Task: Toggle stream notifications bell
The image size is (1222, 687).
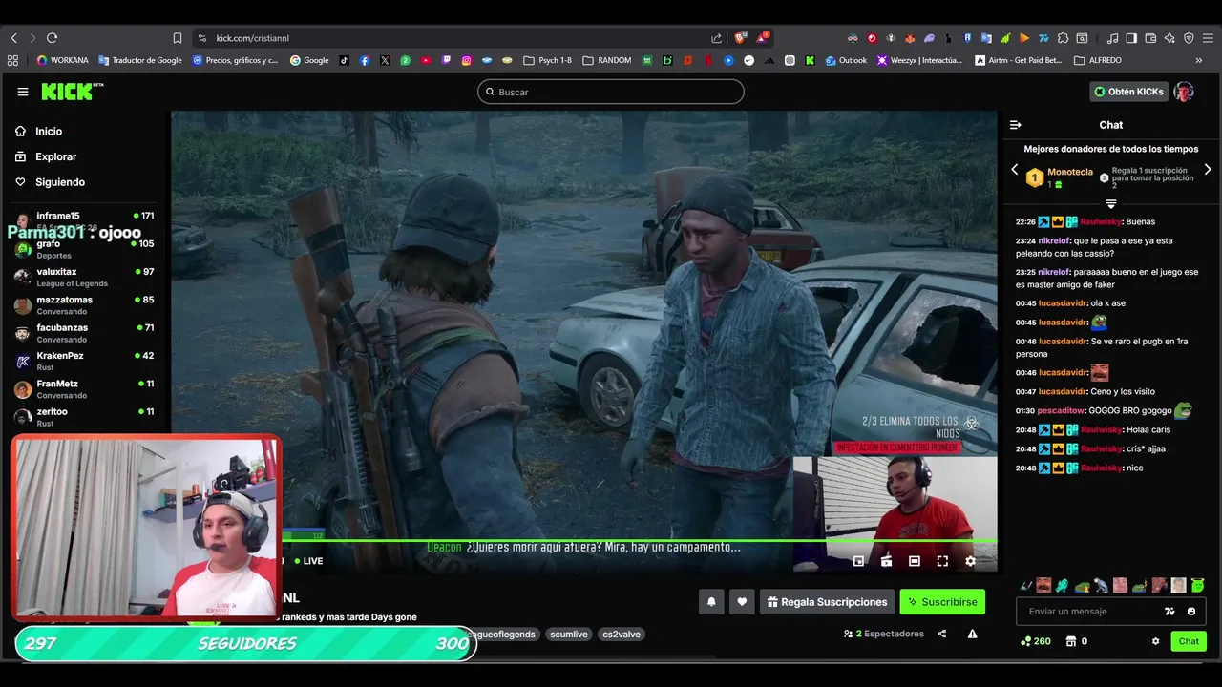Action: [711, 602]
